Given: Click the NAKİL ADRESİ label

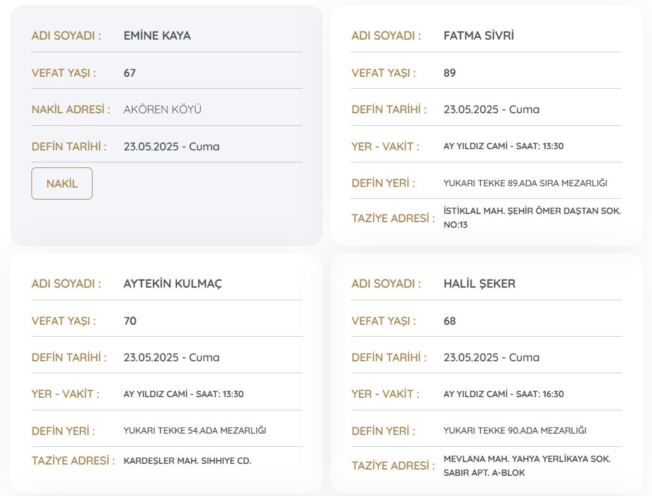Looking at the screenshot, I should tap(70, 110).
